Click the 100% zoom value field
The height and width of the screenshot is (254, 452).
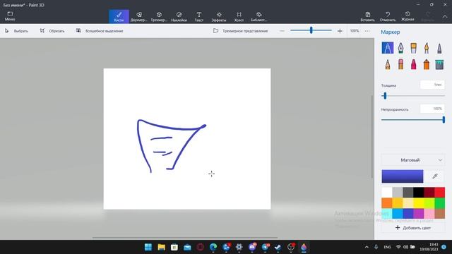355,31
